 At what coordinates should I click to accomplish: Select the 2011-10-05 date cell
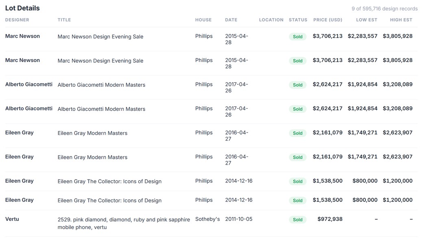point(239,219)
